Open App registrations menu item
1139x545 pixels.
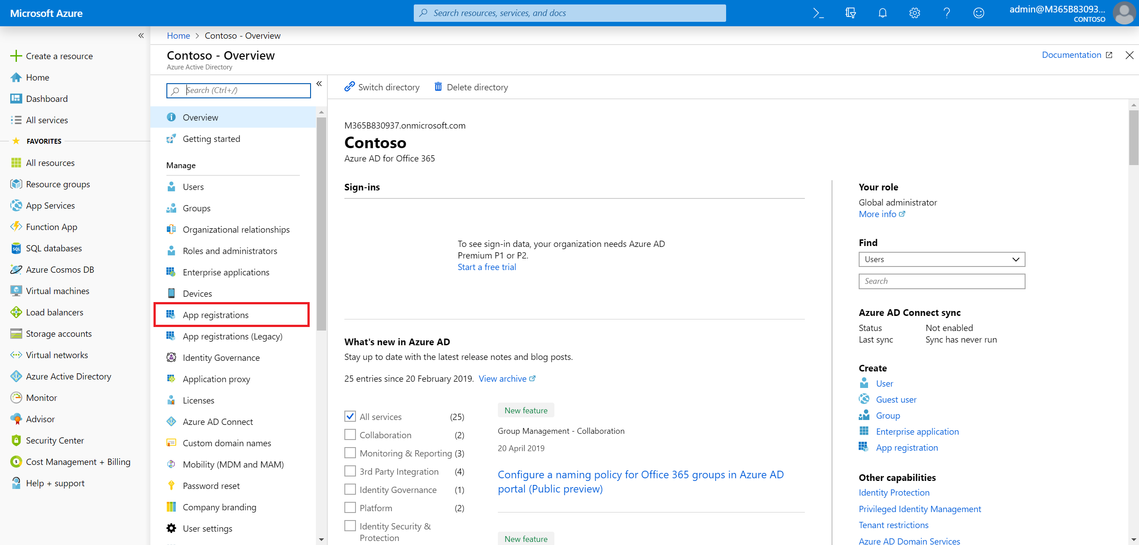click(x=216, y=315)
